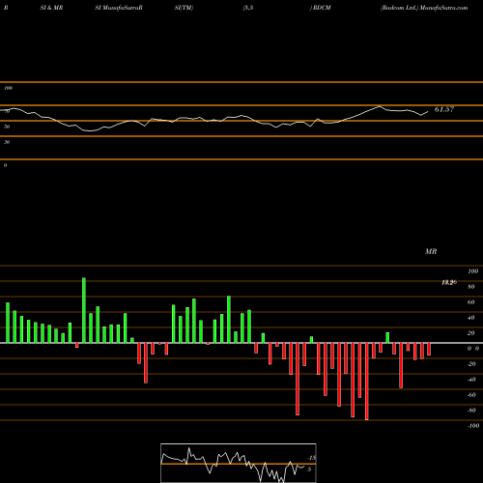The width and height of the screenshot is (483, 483).
Task: Click the histogram axis label -20
Action: click(x=471, y=364)
